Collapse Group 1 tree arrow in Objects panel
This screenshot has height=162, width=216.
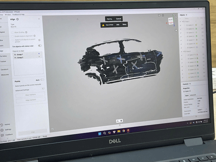click(x=182, y=22)
